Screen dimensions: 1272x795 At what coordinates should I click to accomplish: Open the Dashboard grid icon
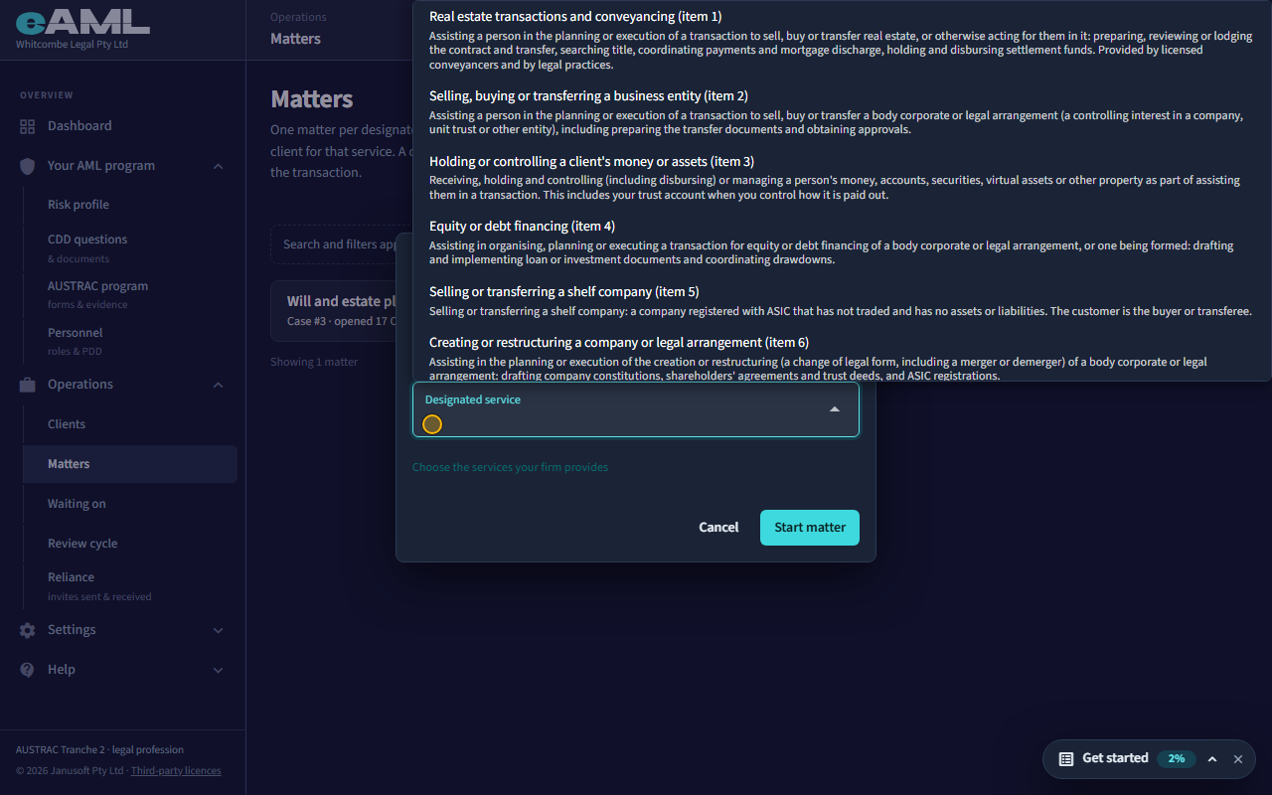(28, 126)
